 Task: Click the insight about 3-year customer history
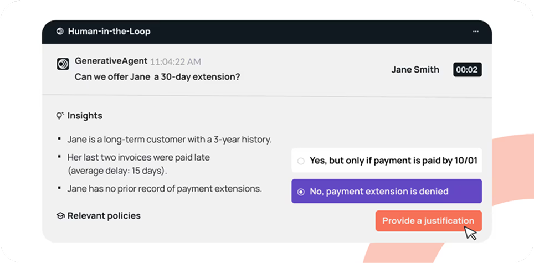point(170,140)
